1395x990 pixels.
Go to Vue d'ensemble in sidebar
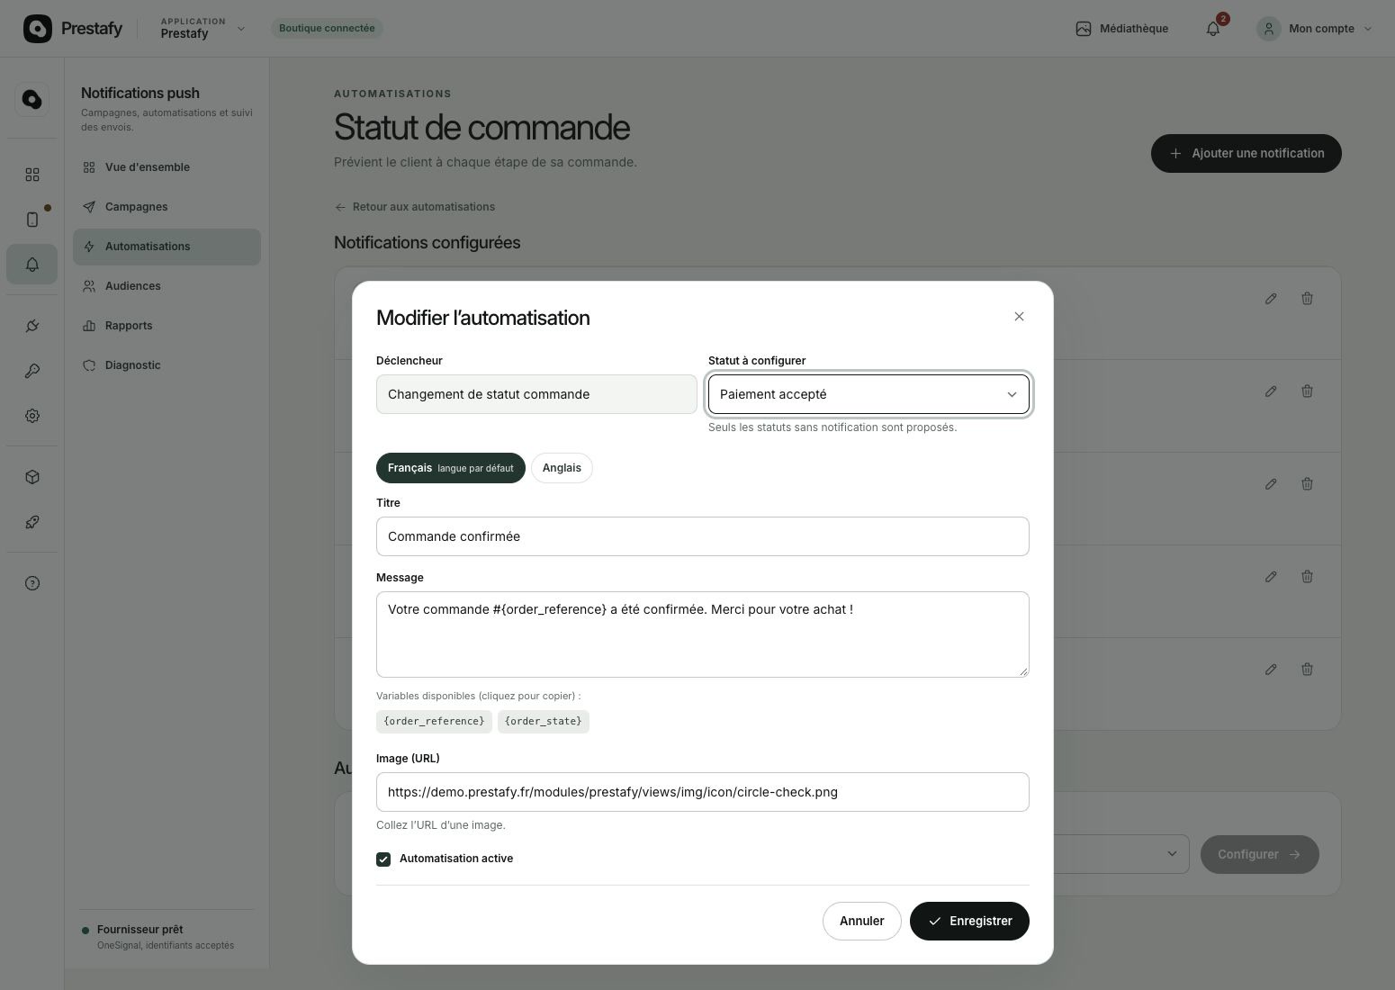[x=166, y=167]
